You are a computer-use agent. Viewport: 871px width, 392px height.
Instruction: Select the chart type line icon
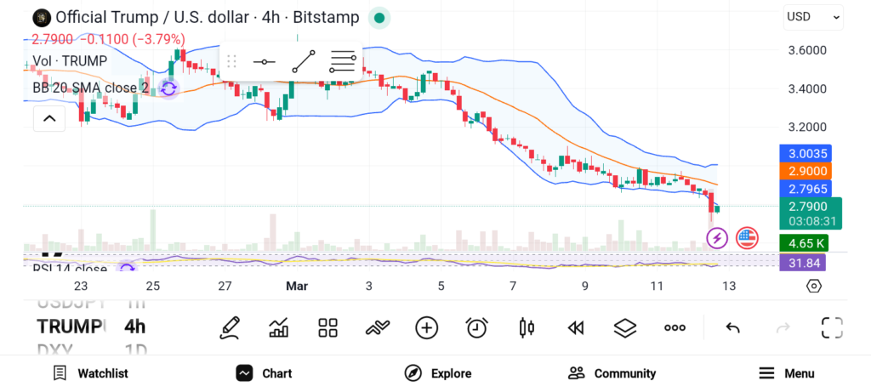point(377,327)
